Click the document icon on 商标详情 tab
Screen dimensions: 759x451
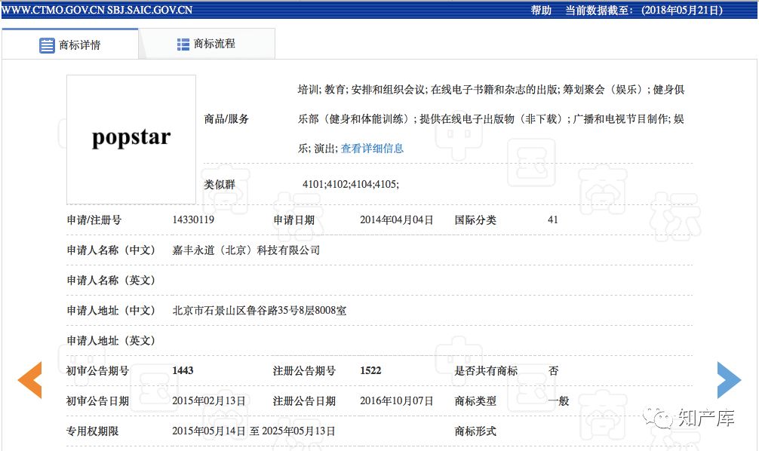47,44
